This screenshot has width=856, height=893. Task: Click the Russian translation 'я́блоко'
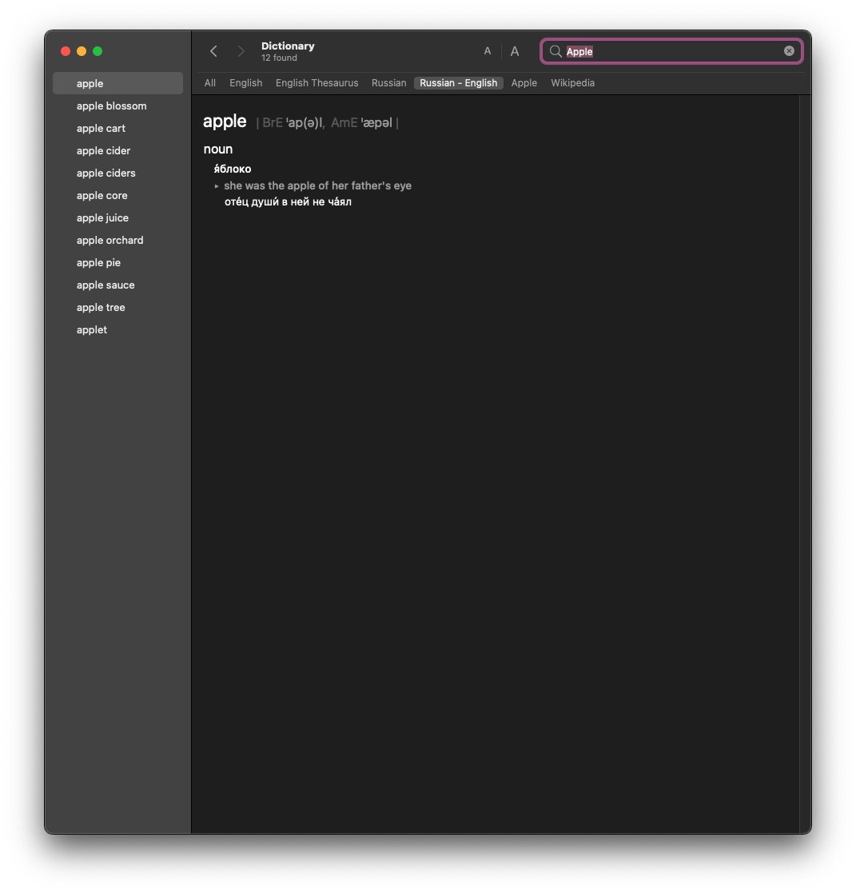pyautogui.click(x=233, y=169)
